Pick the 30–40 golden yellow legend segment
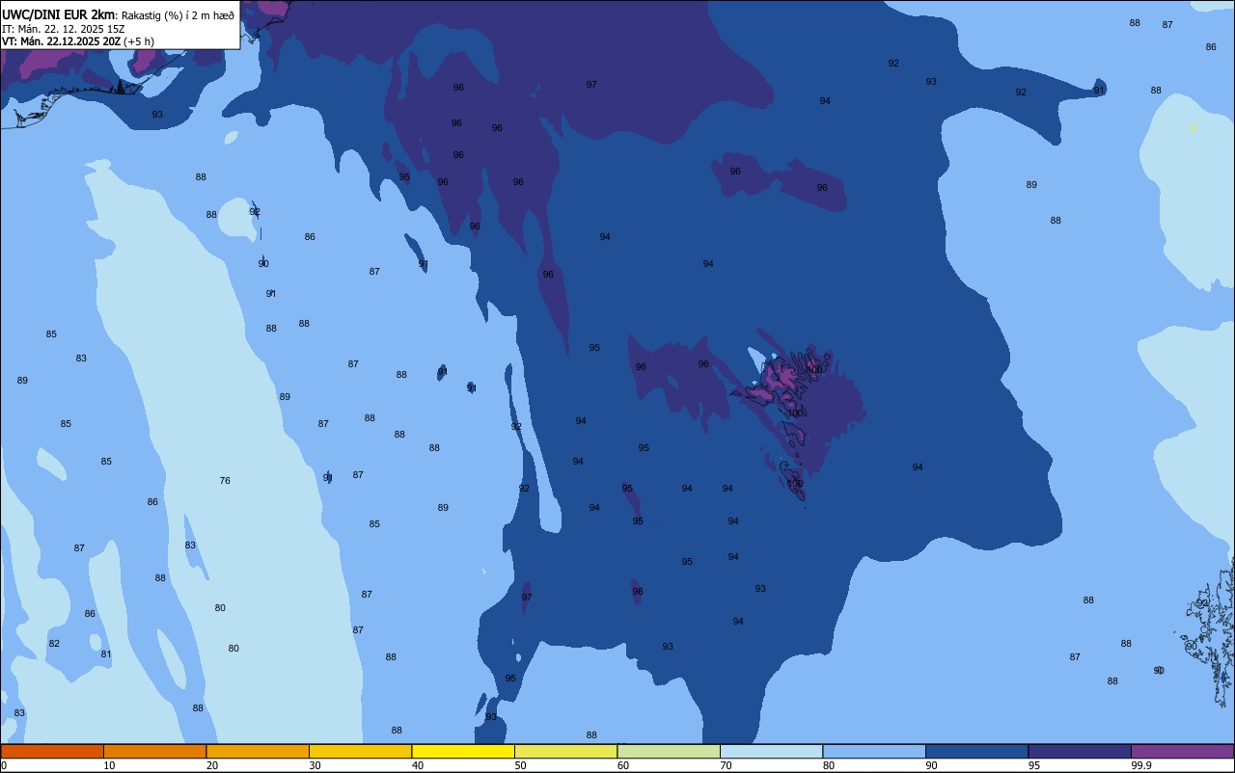Screen dimensions: 1235x773 pos(360,751)
